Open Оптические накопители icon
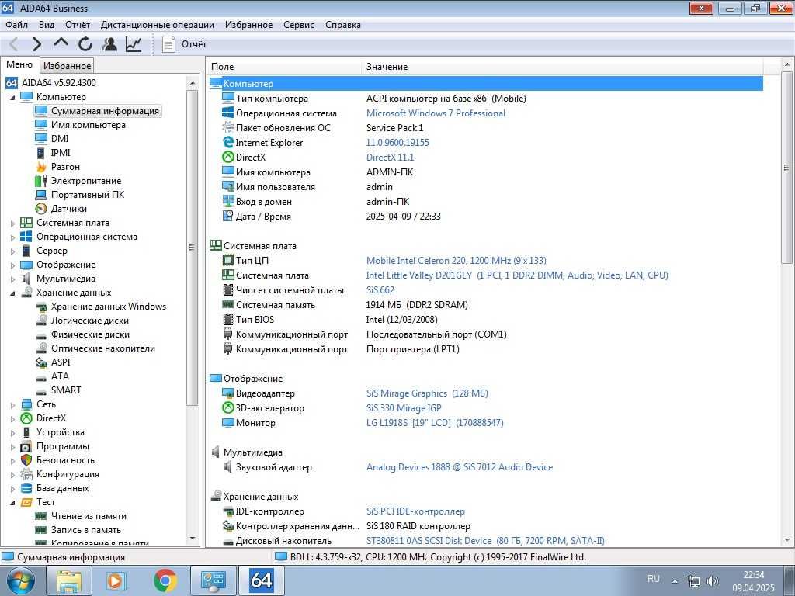Image resolution: width=795 pixels, height=596 pixels. 41,348
